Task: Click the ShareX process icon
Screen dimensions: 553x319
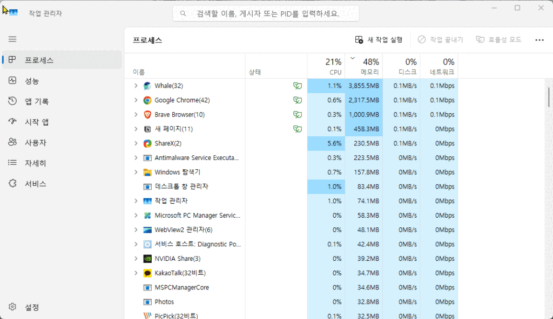Action: click(147, 144)
